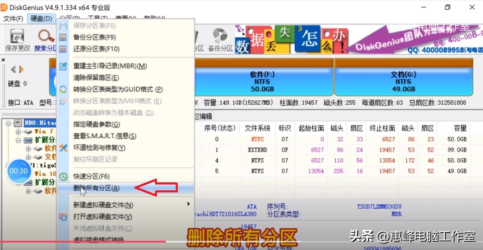Open the 文件(F) menu
The image size is (483, 250).
[13, 18]
